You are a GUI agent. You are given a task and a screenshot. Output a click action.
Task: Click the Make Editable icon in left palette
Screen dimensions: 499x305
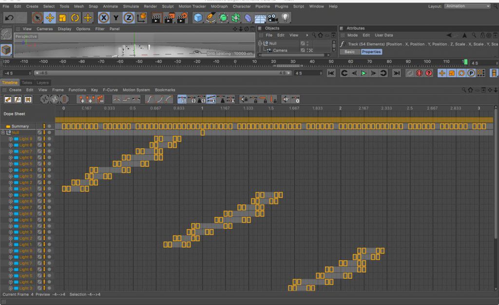6,34
